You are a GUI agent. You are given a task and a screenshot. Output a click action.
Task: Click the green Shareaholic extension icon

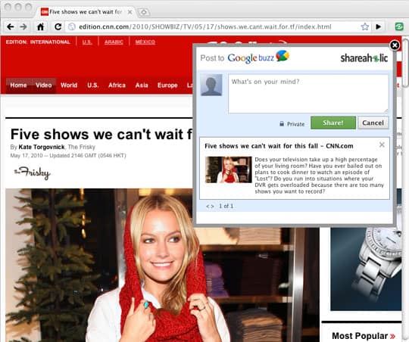click(399, 26)
